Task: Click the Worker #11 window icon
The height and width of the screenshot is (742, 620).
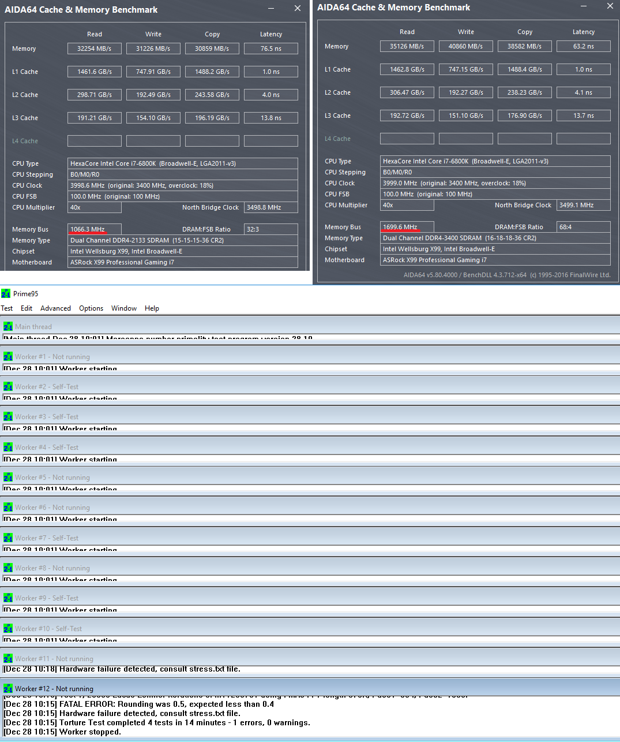Action: [8, 658]
